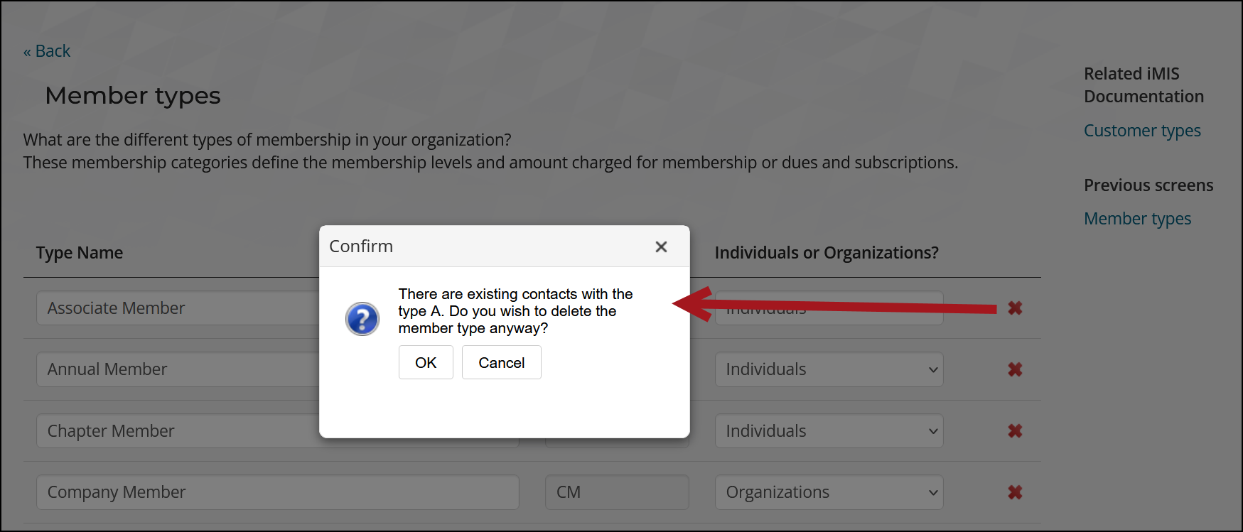Viewport: 1243px width, 532px height.
Task: Select the Company Member name field
Action: point(277,492)
